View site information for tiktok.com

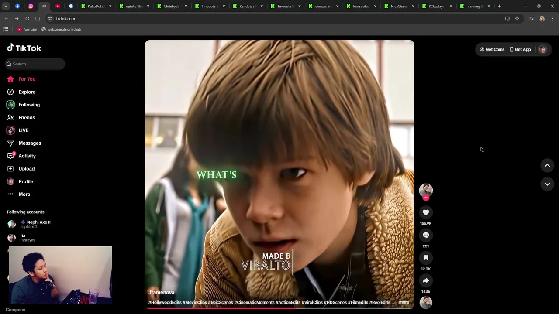point(50,19)
